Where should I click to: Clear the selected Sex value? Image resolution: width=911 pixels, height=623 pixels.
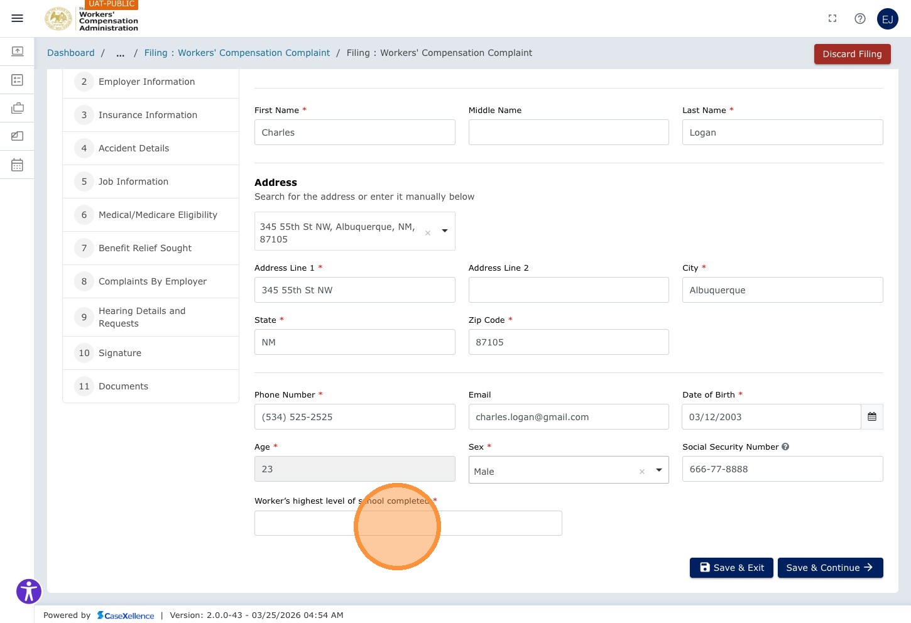point(642,472)
